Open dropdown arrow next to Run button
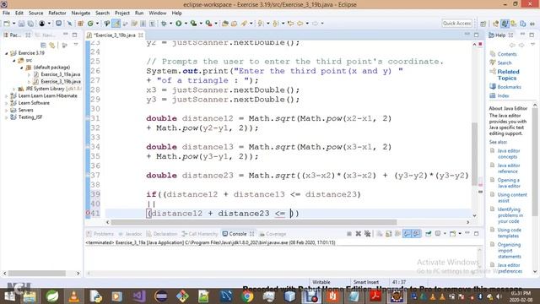Image resolution: width=540 pixels, height=304 pixels. 186,24
